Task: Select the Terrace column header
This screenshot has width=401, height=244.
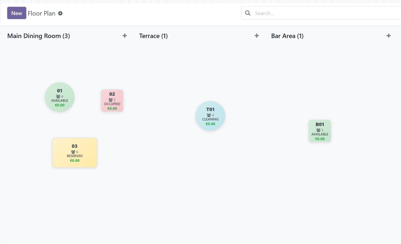Action: coord(153,36)
